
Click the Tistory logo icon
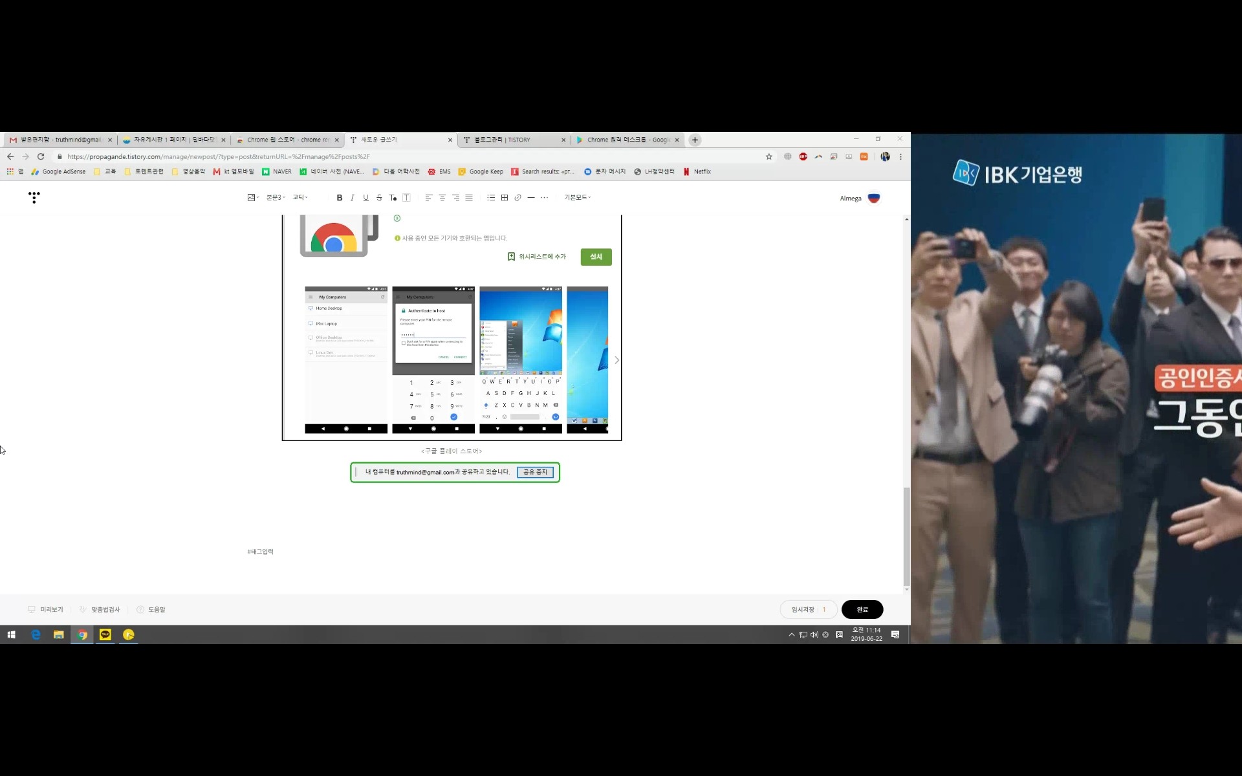click(34, 197)
